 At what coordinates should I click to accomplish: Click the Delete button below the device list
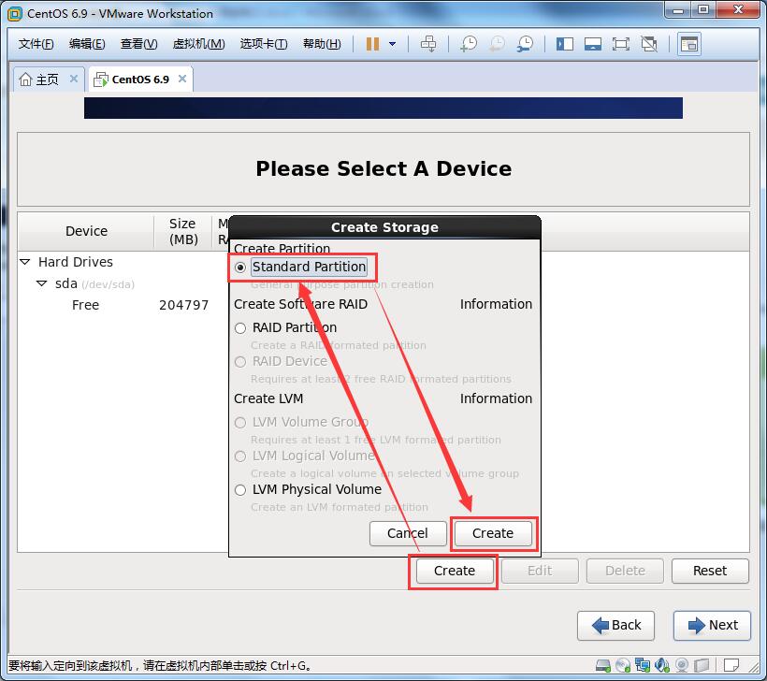coord(625,571)
